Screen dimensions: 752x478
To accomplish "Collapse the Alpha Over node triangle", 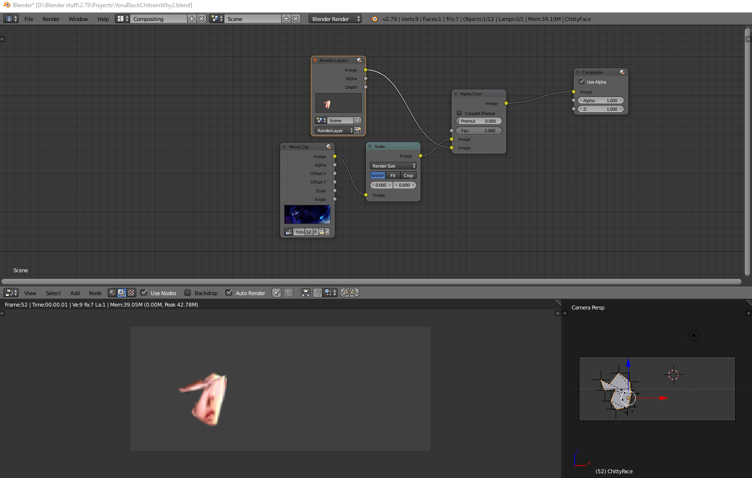I will click(x=455, y=94).
